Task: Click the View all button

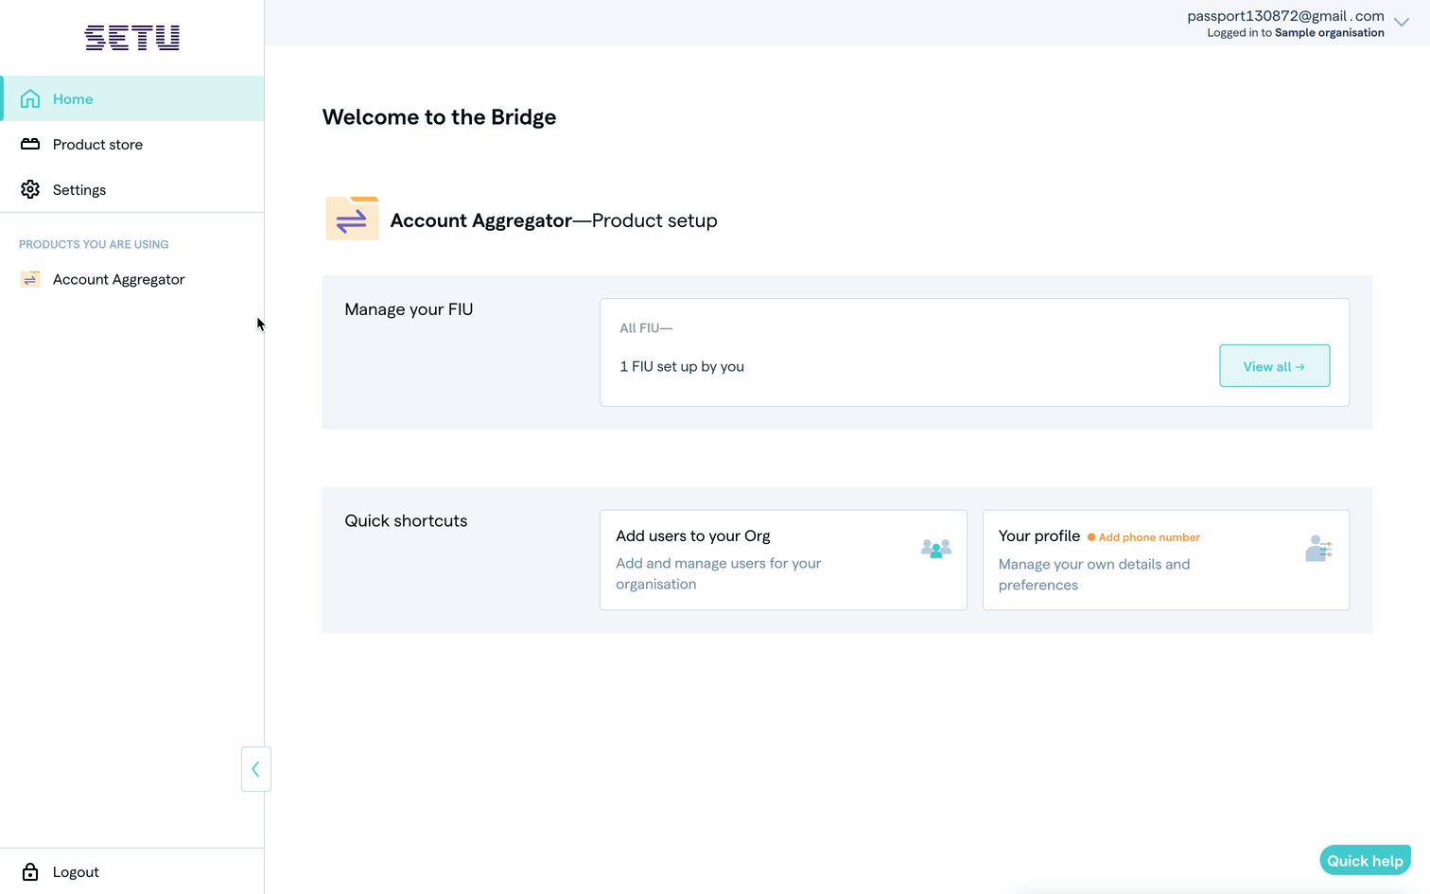Action: click(1274, 366)
